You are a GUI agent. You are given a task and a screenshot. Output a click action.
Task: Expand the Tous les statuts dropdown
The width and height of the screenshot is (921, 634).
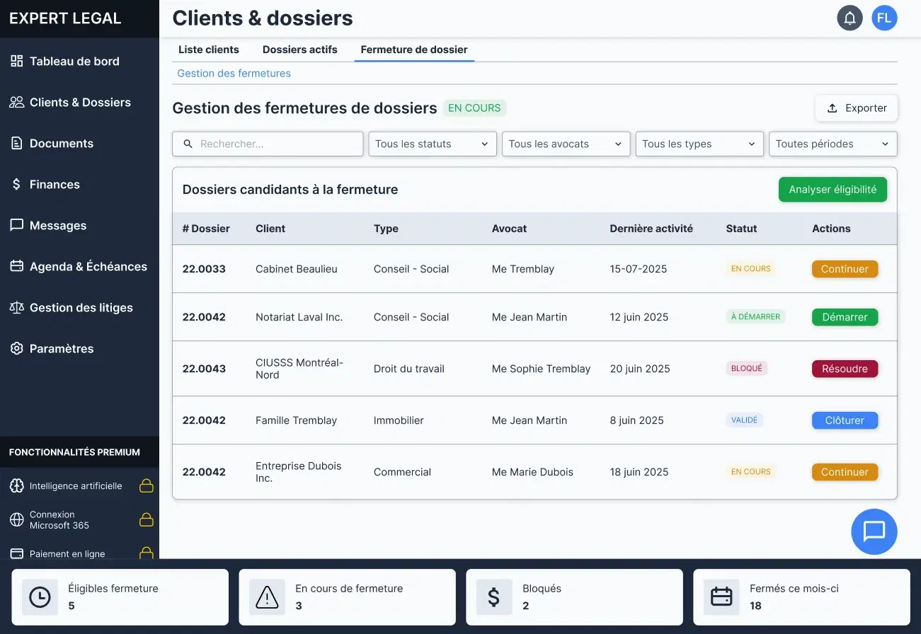click(x=432, y=144)
